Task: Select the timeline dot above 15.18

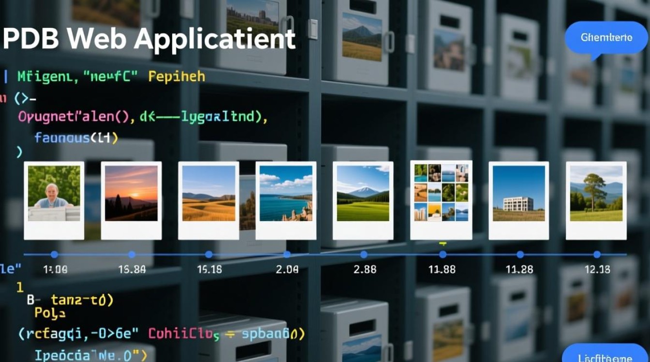Action: (x=209, y=254)
